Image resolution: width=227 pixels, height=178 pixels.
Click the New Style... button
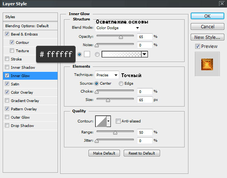(x=207, y=37)
